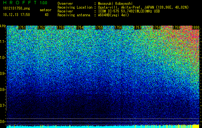Click the HROFFT 1.0.0 title text

(x=25, y=3)
